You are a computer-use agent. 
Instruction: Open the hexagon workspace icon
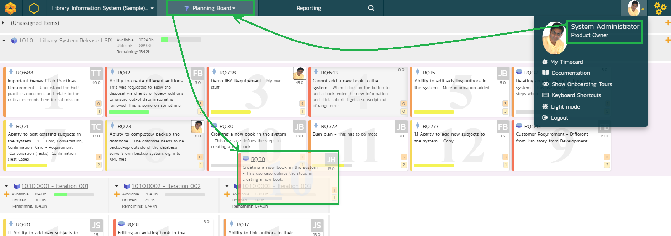34,8
